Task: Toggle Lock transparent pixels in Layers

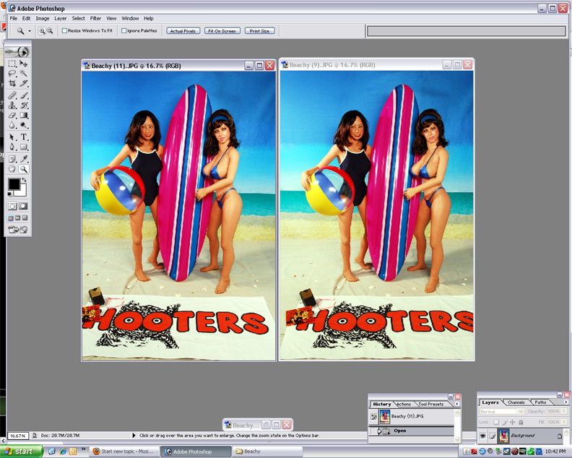Action: click(496, 422)
